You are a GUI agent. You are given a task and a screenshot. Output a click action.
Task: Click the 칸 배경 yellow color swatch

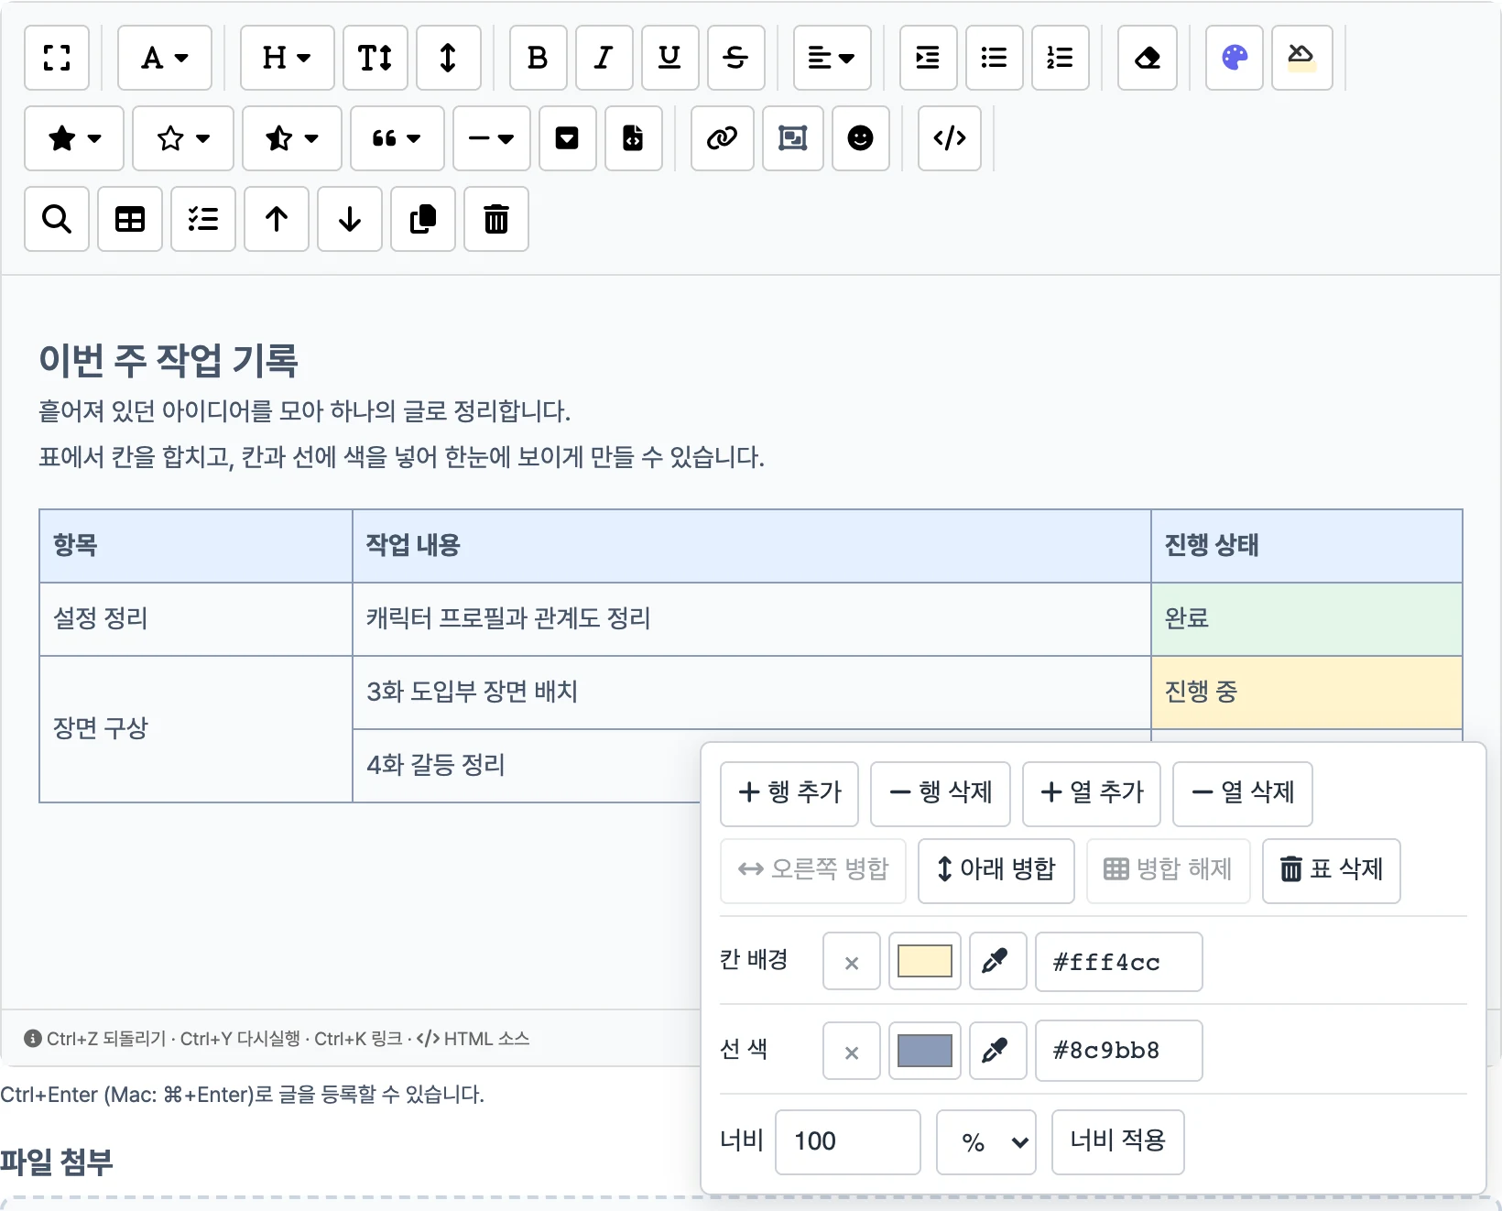pyautogui.click(x=925, y=962)
